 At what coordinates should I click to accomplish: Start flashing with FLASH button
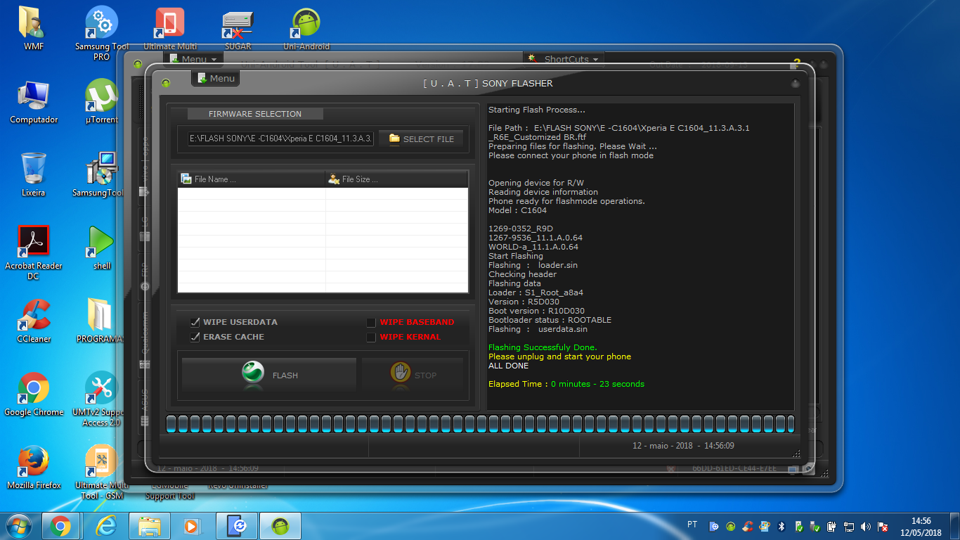point(269,375)
